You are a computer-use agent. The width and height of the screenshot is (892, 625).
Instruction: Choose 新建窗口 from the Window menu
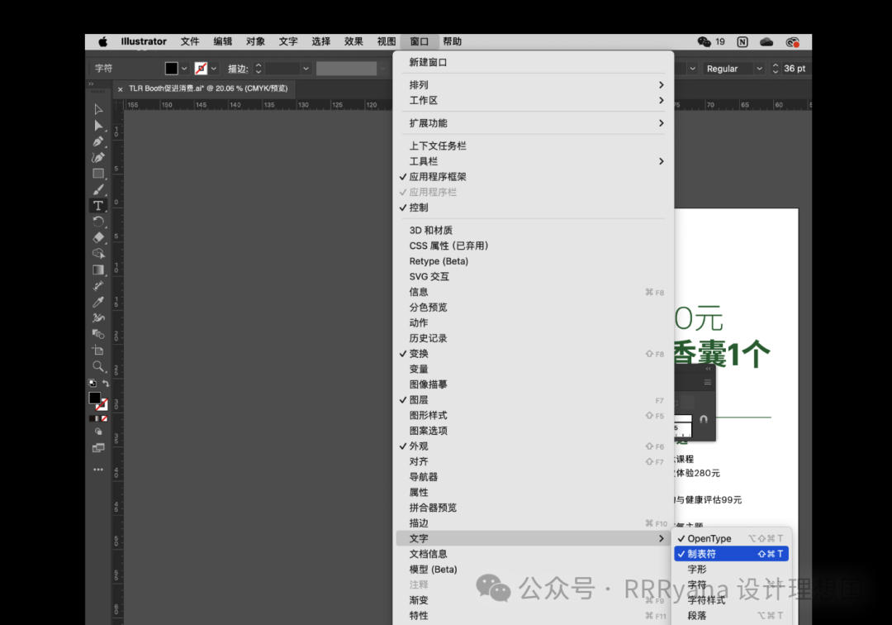click(x=533, y=62)
